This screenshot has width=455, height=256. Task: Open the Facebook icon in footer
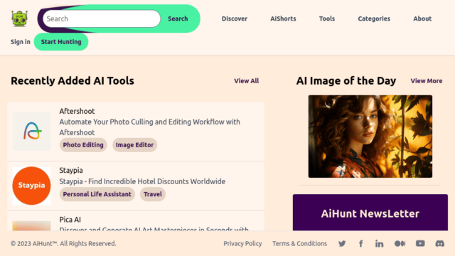tap(360, 243)
